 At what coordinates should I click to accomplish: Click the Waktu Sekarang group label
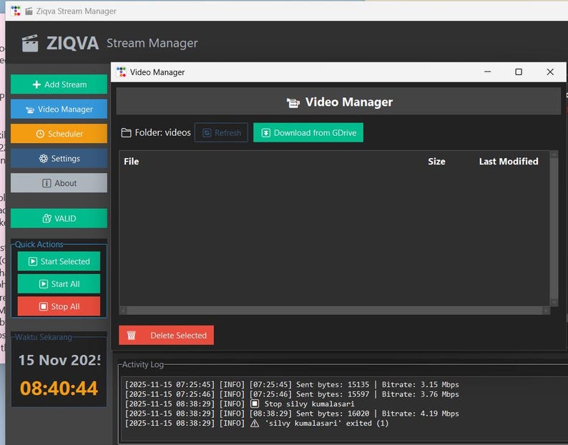[44, 337]
